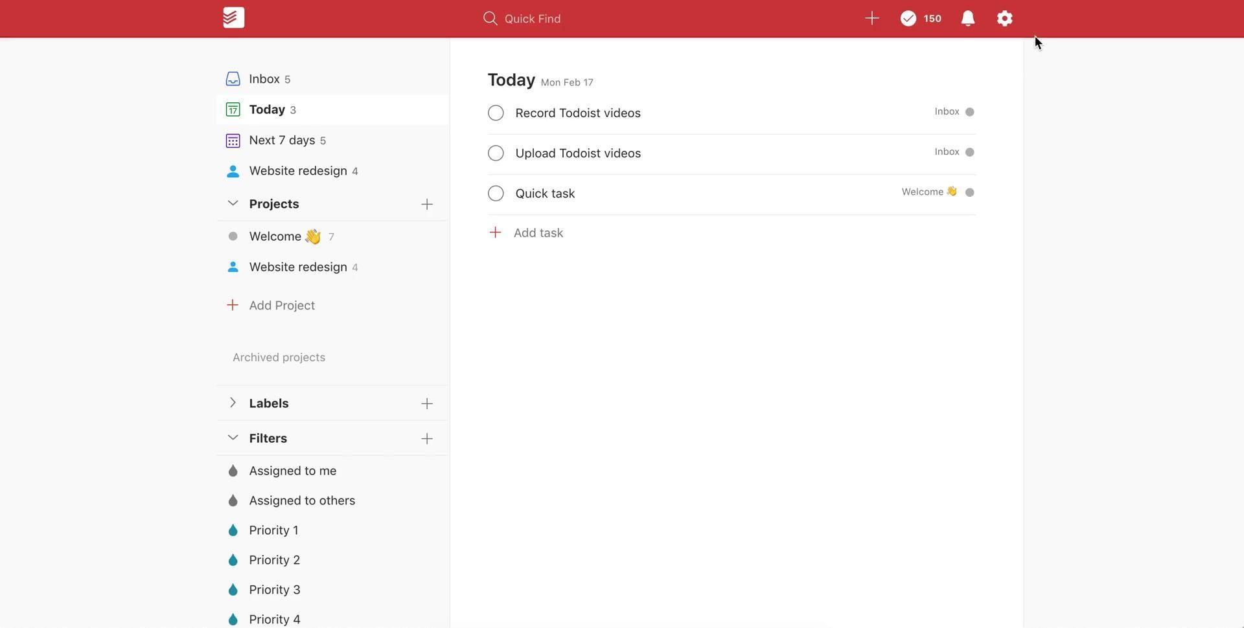Collapse the Projects section
The height and width of the screenshot is (628, 1244).
pos(233,204)
